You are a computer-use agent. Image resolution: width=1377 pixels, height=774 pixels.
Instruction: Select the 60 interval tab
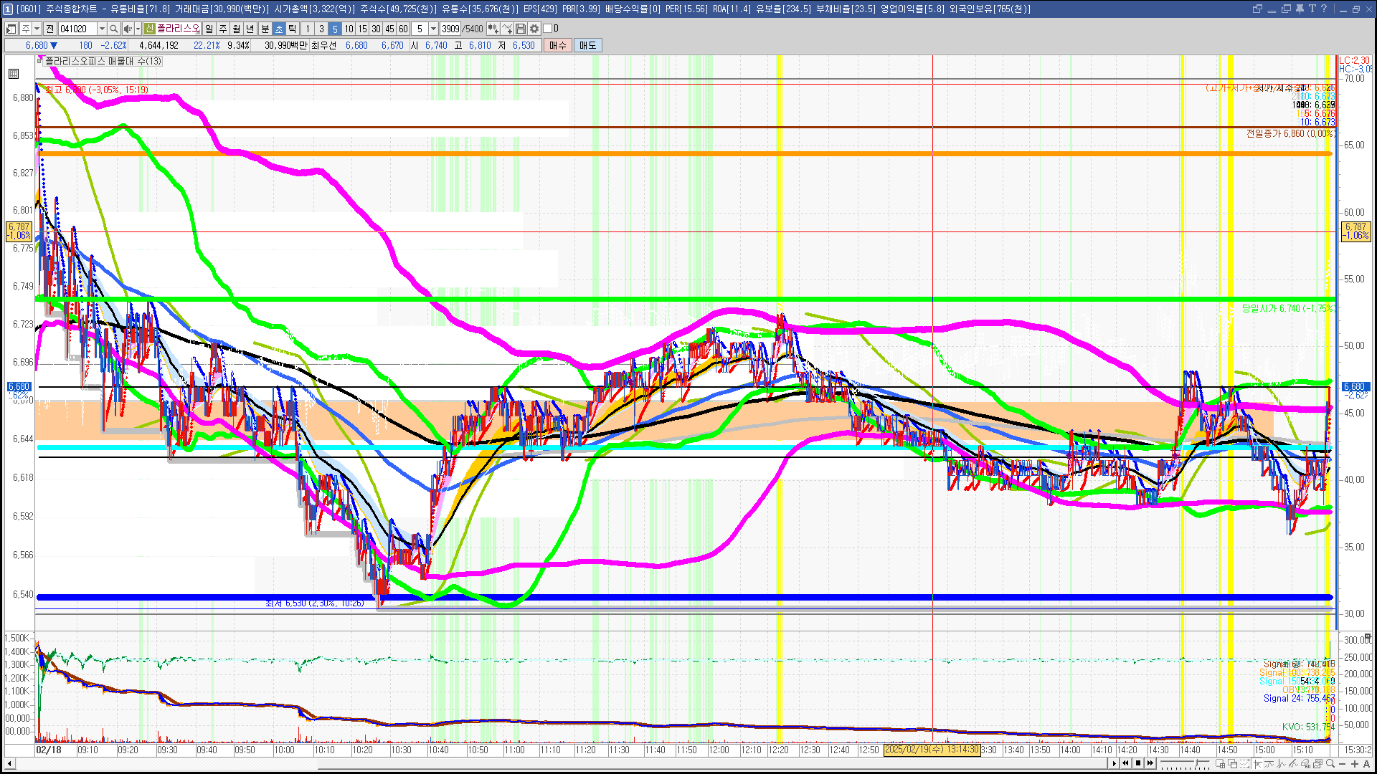coord(403,29)
